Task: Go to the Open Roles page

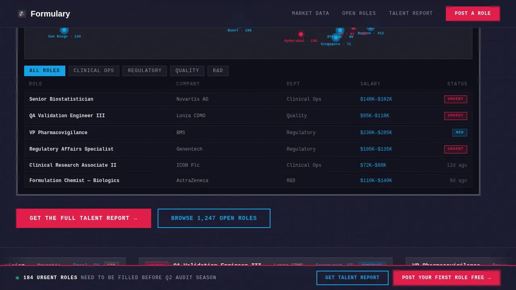Action: pyautogui.click(x=359, y=13)
